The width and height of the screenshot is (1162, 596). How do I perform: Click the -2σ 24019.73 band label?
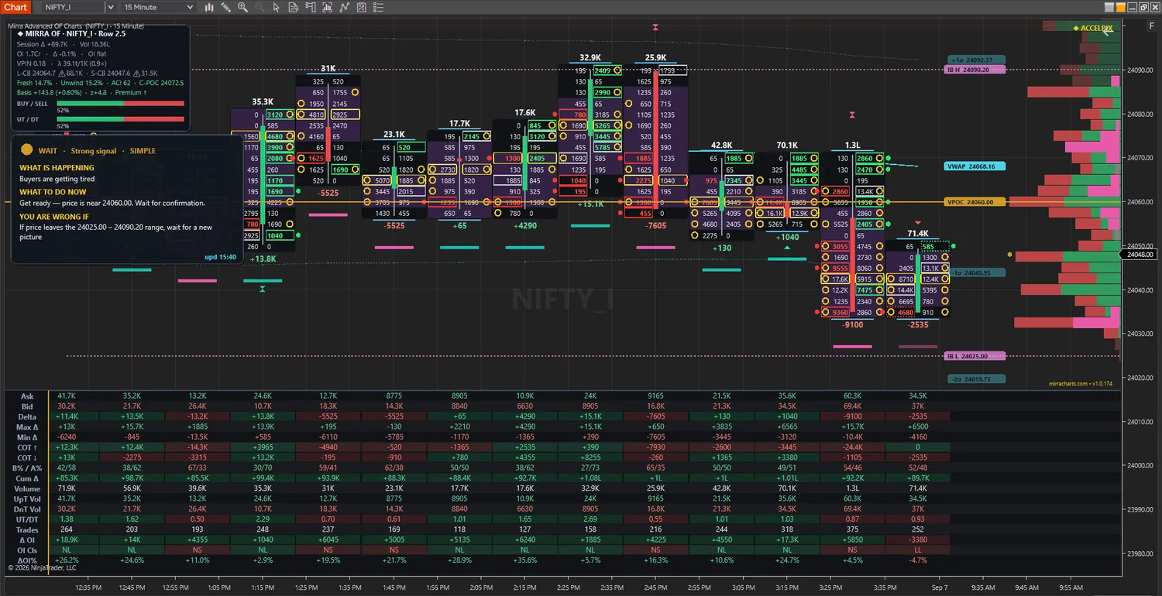click(x=976, y=378)
